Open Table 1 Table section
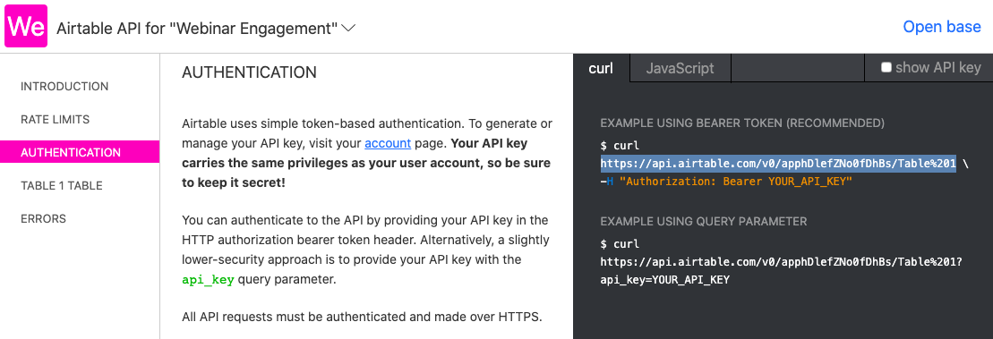 click(62, 185)
